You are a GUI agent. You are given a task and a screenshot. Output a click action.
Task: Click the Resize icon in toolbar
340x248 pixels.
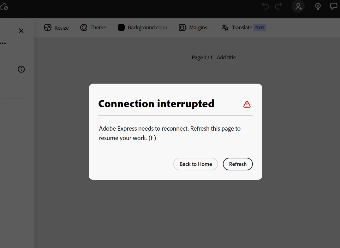(48, 27)
